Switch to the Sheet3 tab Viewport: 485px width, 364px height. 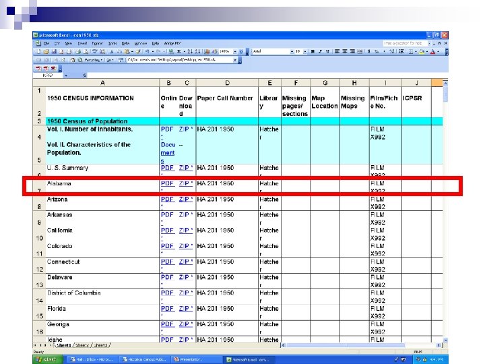coord(101,345)
